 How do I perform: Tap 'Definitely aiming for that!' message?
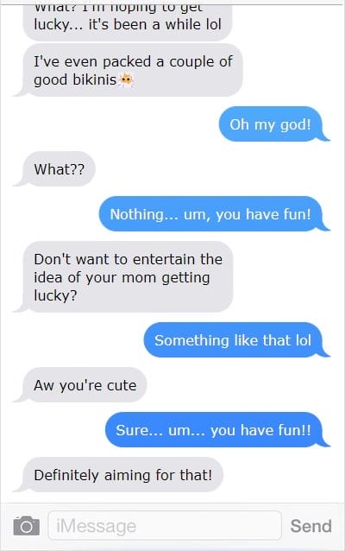pyautogui.click(x=122, y=475)
